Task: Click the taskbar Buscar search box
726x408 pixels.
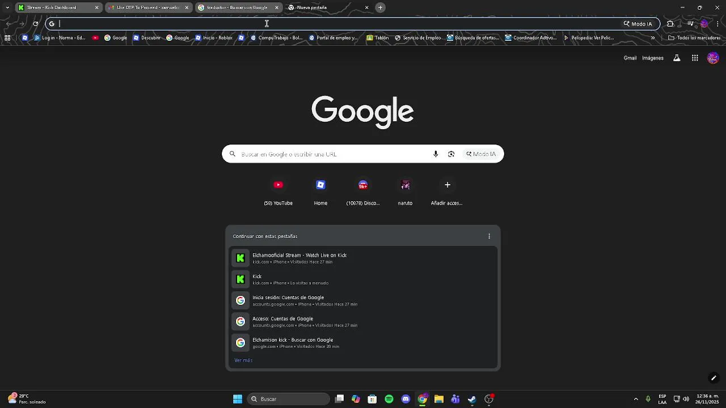Action: pos(289,399)
